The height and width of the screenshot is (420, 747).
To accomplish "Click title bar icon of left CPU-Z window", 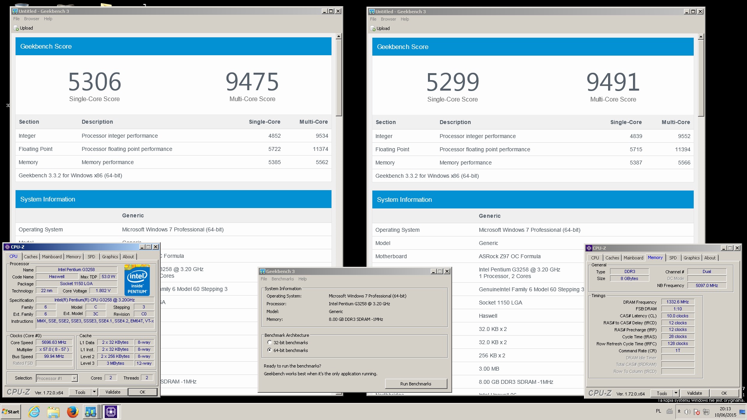I will pos(7,247).
